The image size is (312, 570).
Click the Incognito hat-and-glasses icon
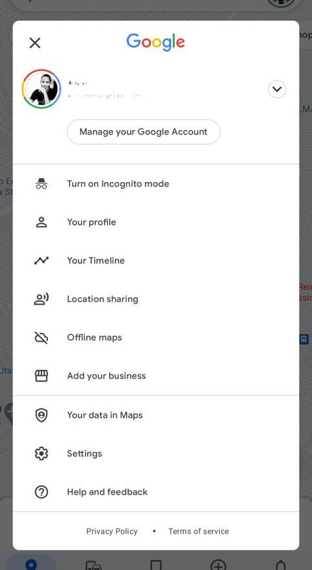[x=42, y=183]
